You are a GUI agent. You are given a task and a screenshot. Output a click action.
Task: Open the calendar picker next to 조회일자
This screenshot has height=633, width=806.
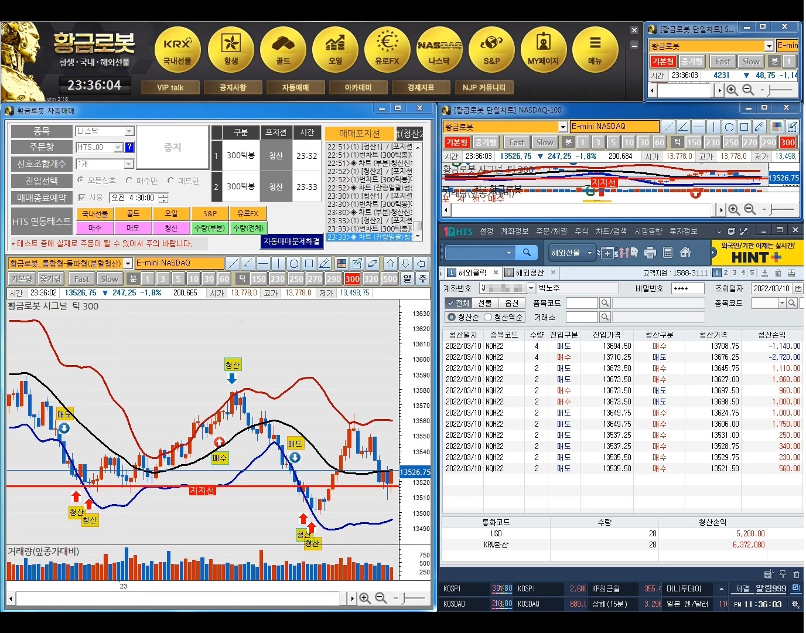(x=798, y=288)
